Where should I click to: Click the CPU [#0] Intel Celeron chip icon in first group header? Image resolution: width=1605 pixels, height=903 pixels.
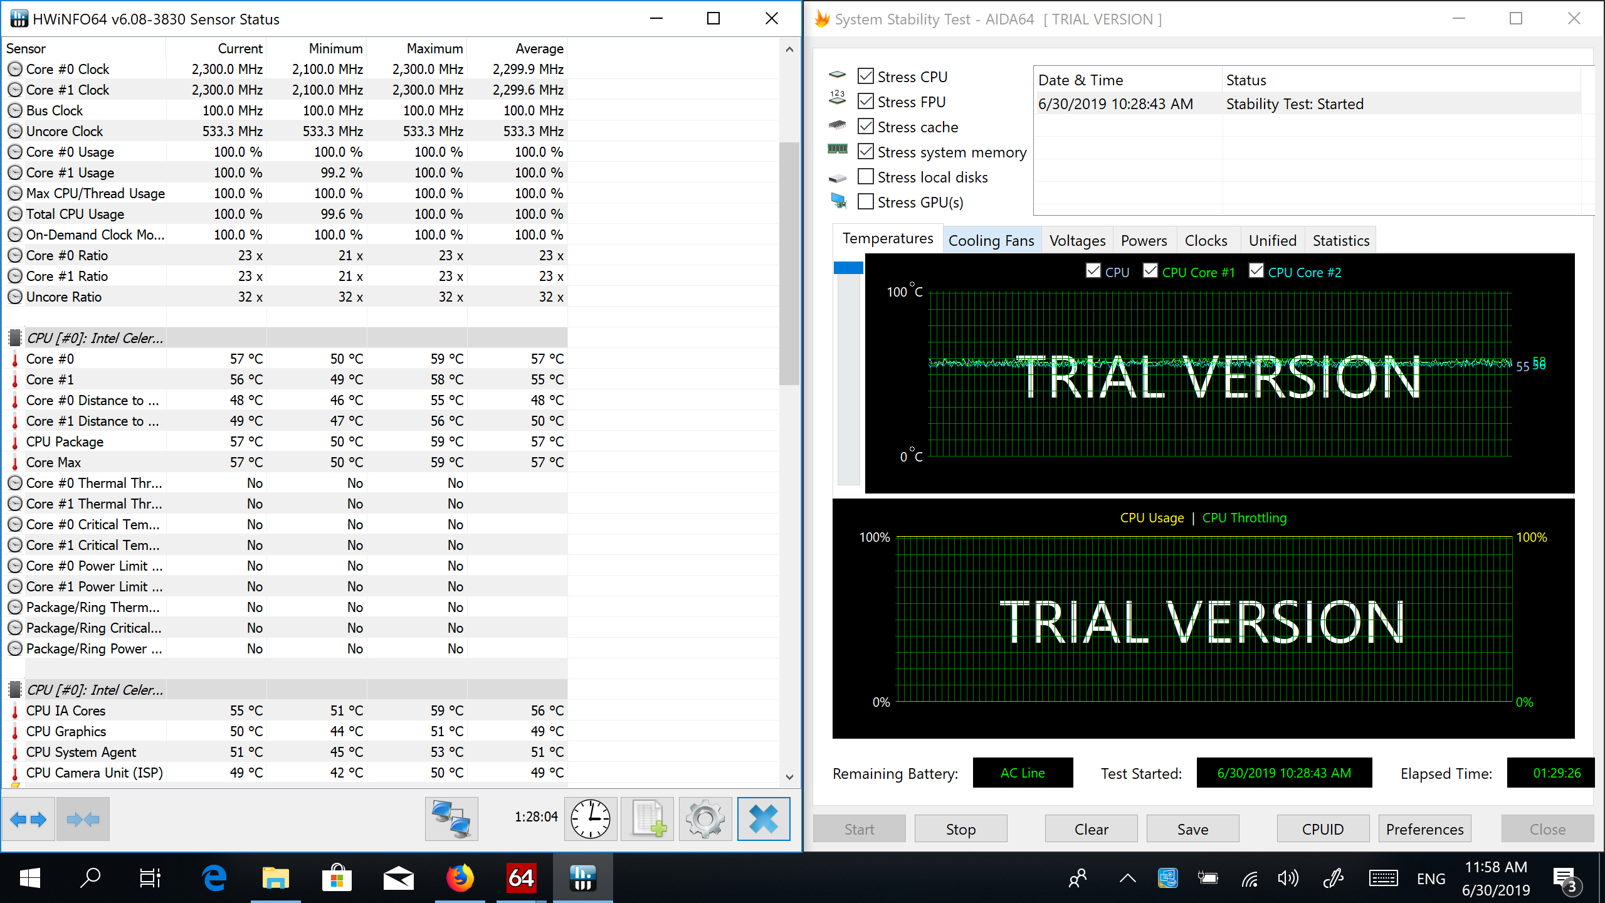(15, 338)
